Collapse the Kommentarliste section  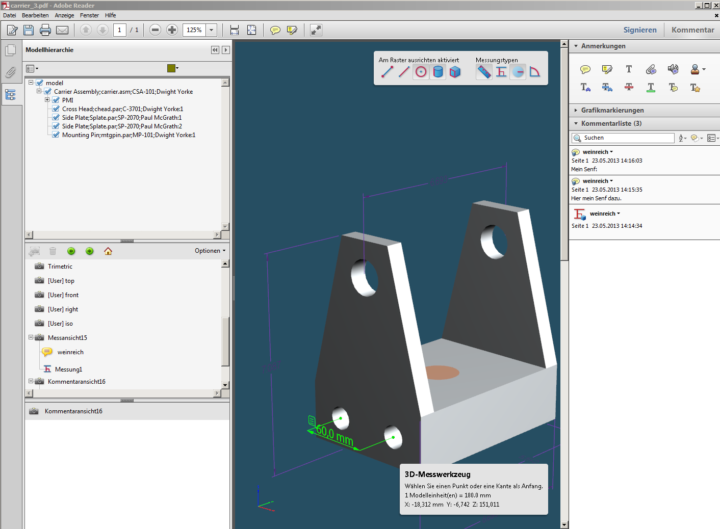[576, 123]
